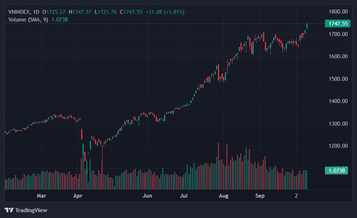Select the Sep time axis marker

click(259, 196)
